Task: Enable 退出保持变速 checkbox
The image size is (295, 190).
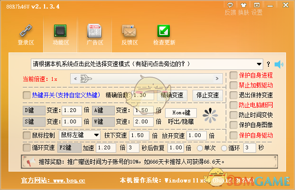Action: (x=233, y=95)
